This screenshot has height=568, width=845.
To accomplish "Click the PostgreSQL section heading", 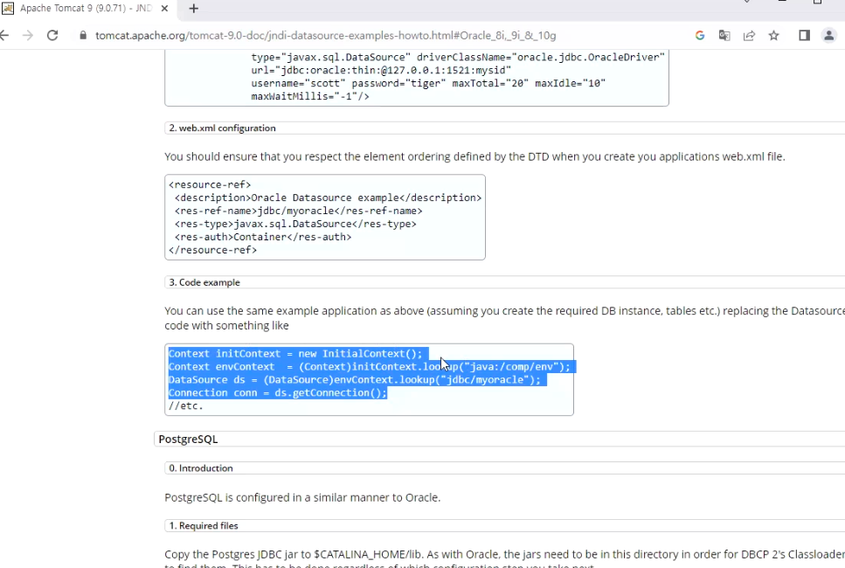I will tap(188, 440).
